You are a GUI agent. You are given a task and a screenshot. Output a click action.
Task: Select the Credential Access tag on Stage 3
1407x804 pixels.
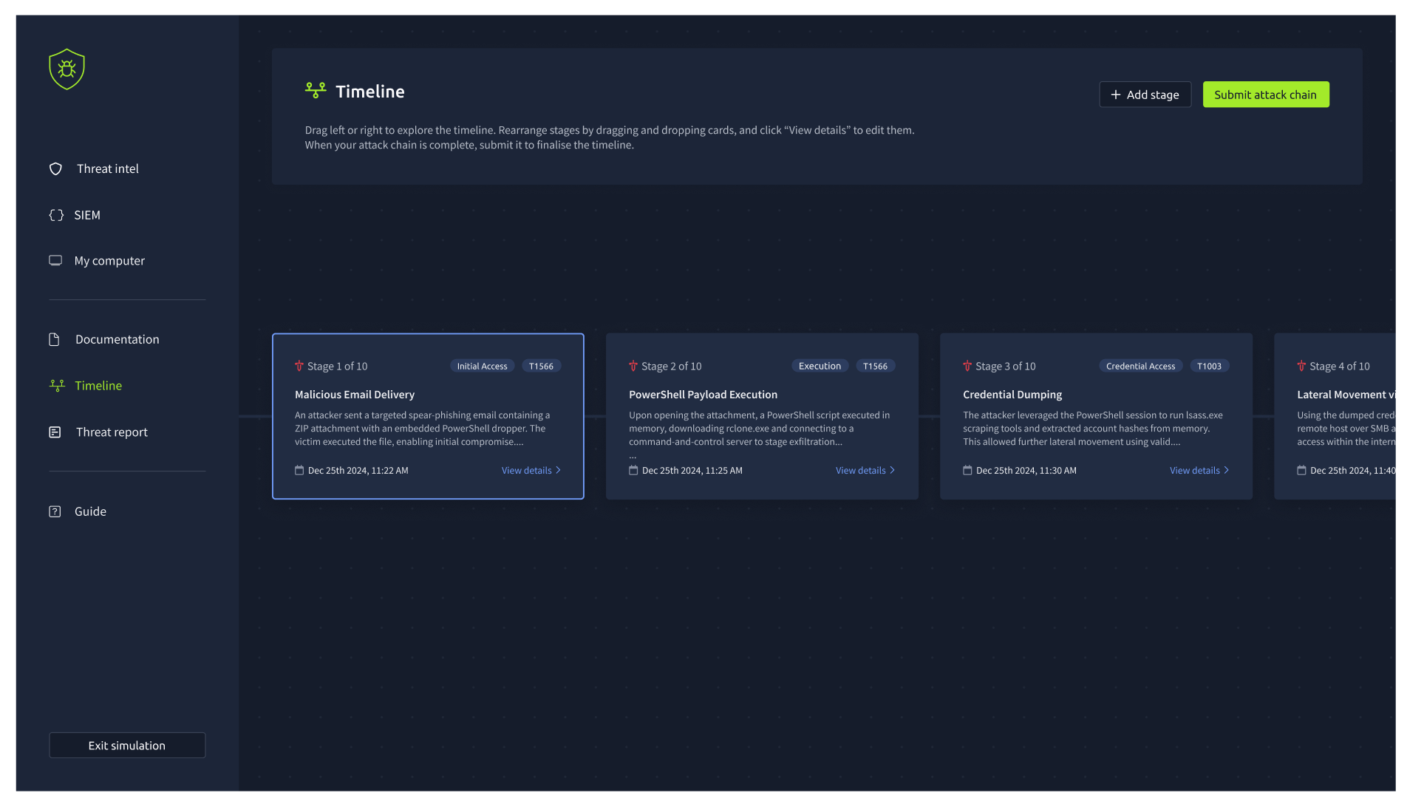click(x=1139, y=367)
